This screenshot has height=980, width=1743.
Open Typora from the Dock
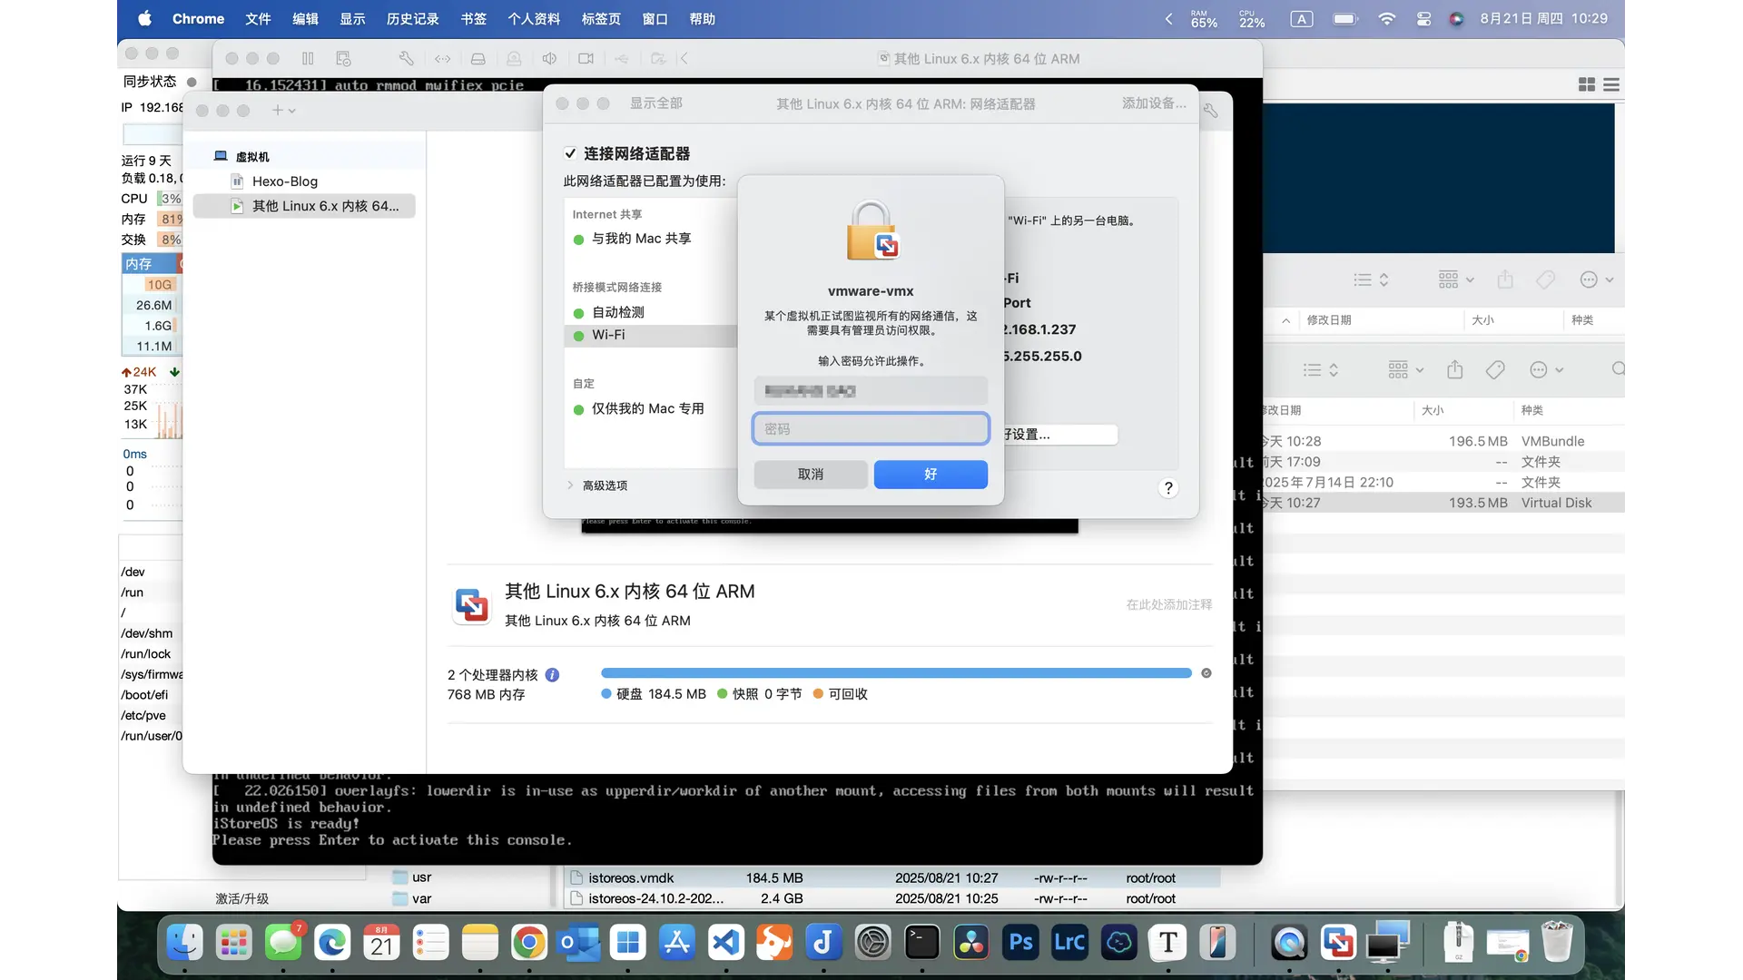(1168, 944)
